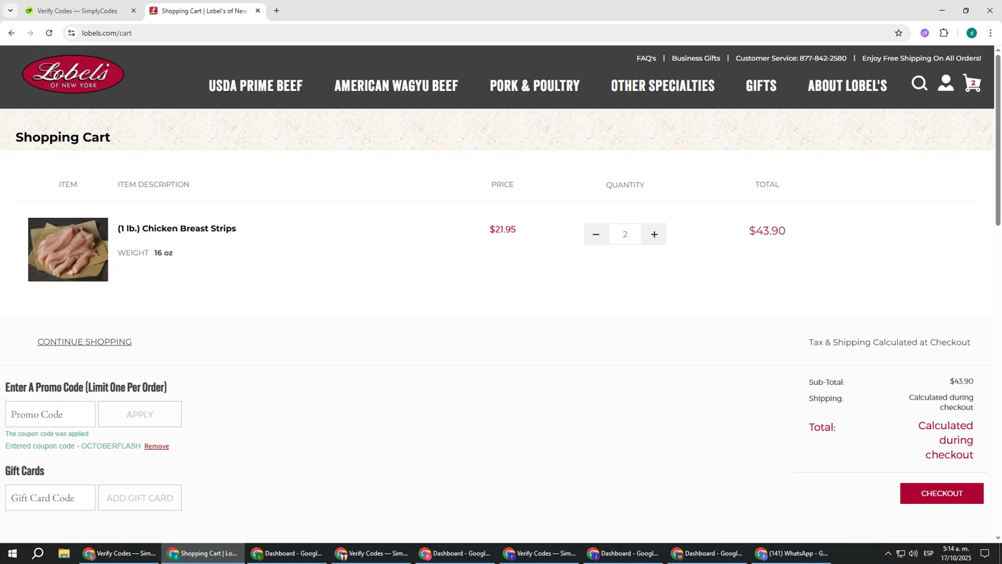Screen dimensions: 1002x564
Task: Open the Chrome three-dot menu
Action: point(991,33)
